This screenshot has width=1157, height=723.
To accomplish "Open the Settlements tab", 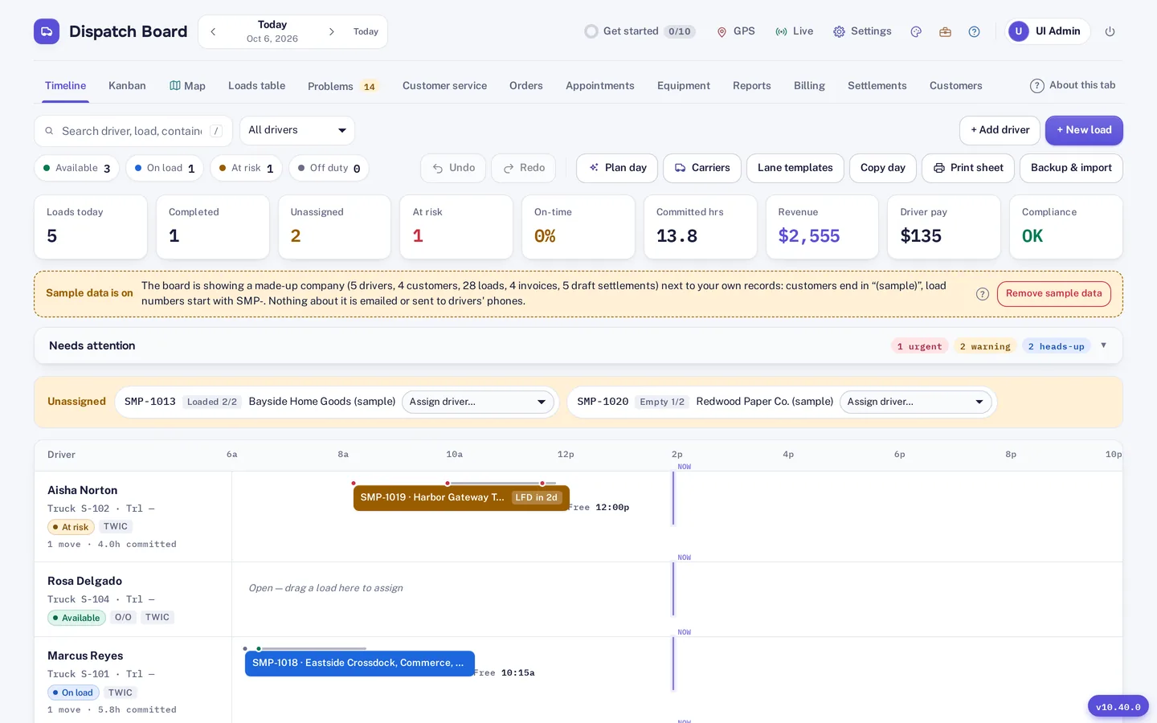I will tap(877, 86).
